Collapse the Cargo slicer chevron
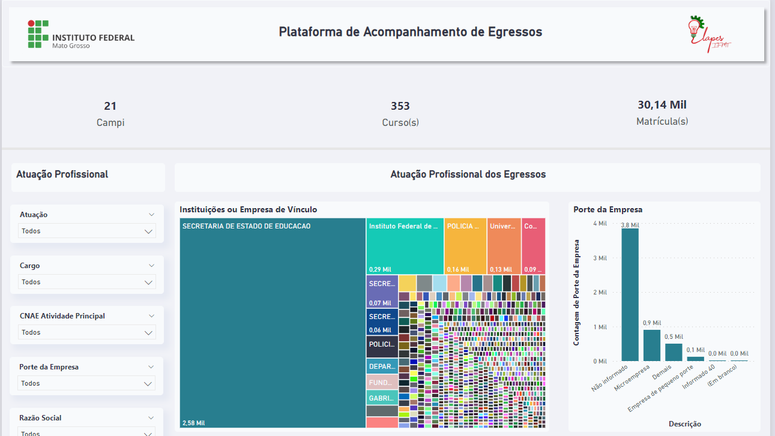 (152, 266)
